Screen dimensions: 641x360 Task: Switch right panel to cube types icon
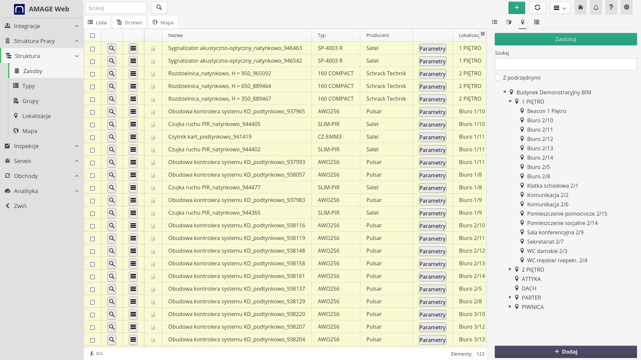point(509,22)
